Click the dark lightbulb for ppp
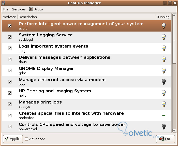This screenshot has height=146, width=178. click(164, 82)
